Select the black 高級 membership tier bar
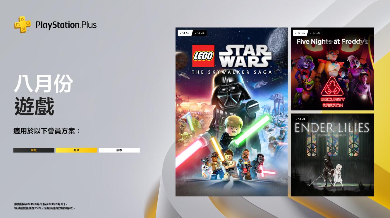The width and height of the screenshot is (390, 218). 34,150
